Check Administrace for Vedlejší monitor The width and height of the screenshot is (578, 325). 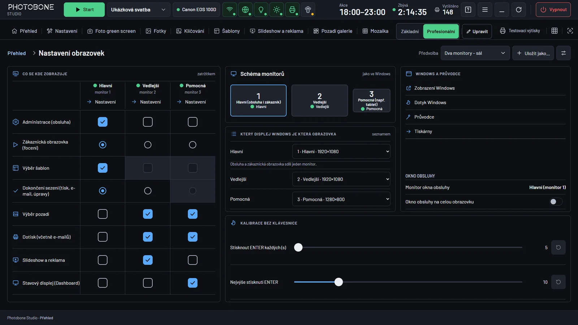pos(148,122)
